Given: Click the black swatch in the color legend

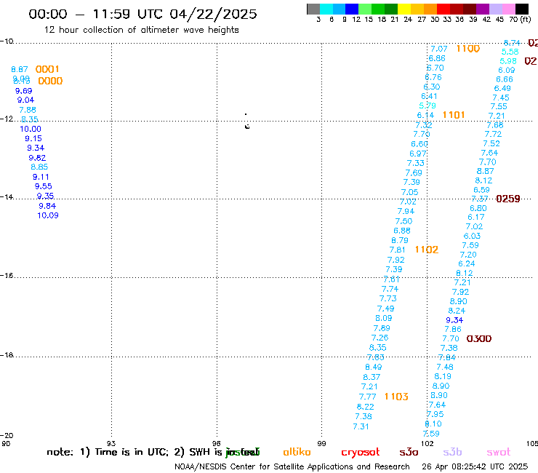Looking at the screenshot, I should click(x=521, y=9).
